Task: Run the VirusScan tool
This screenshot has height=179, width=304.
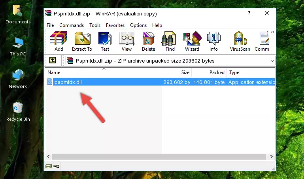Action: coord(240,41)
